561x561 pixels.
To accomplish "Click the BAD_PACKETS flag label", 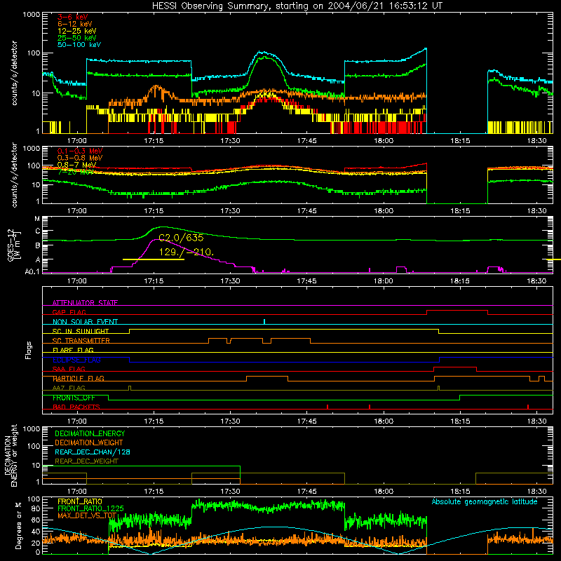I will click(76, 407).
